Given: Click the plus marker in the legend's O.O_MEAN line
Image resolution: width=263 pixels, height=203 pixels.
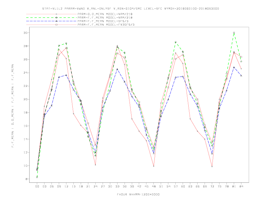Looking at the screenshot, I should [x=56, y=14].
